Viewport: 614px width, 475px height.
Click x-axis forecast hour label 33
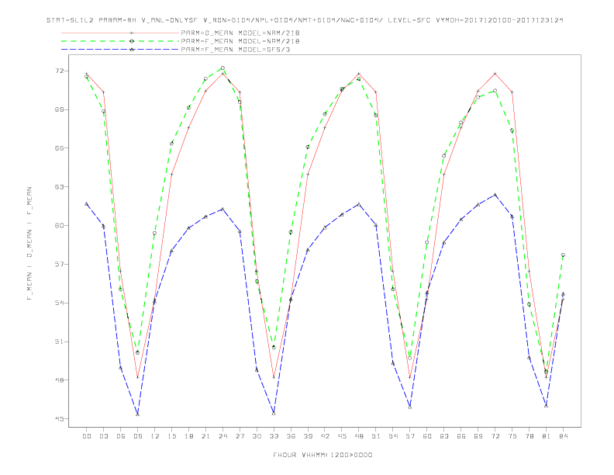274,436
